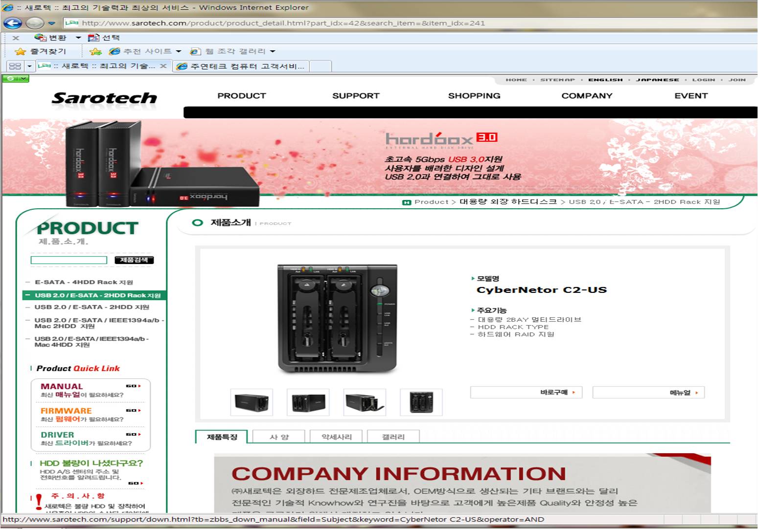Click the 선택 toolbar icon

pyautogui.click(x=93, y=38)
